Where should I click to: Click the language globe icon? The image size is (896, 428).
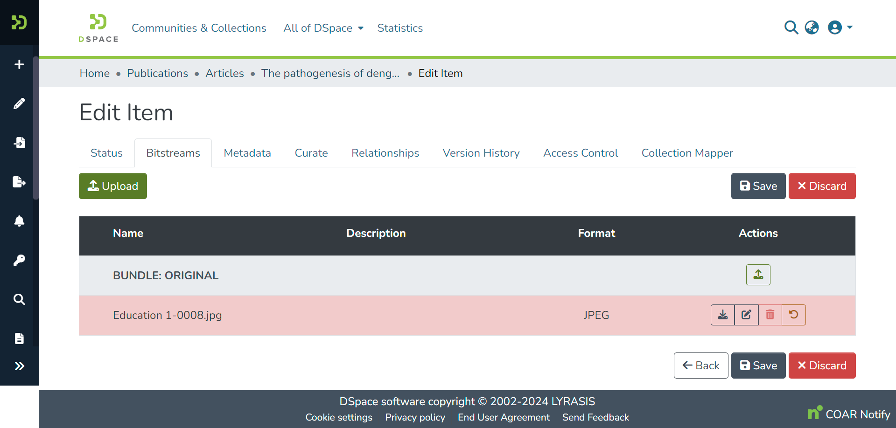[812, 28]
